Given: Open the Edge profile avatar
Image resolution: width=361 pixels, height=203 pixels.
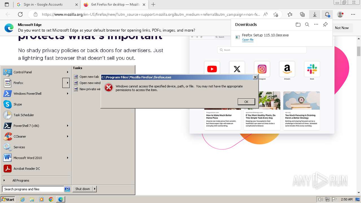Looking at the screenshot, I should coord(340,14).
